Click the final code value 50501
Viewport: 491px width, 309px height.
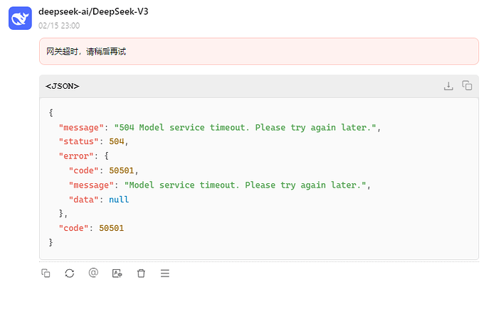tap(112, 228)
